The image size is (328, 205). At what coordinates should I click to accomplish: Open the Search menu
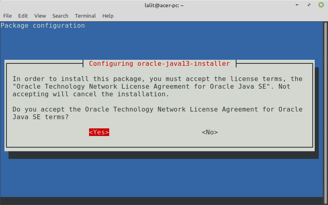60,16
